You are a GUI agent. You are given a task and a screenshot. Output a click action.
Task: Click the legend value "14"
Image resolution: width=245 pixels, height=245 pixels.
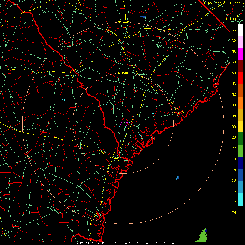pos(234,170)
